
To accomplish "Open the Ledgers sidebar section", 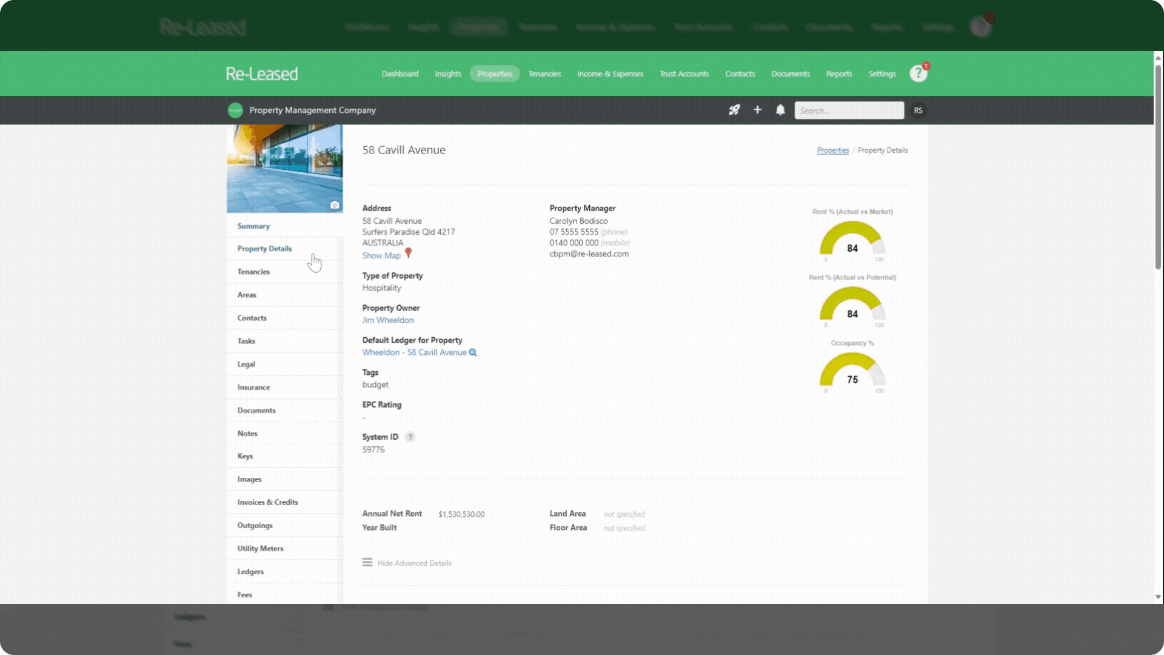I will (285, 571).
